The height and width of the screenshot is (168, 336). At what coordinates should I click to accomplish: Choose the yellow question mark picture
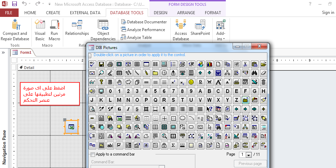(x=101, y=82)
